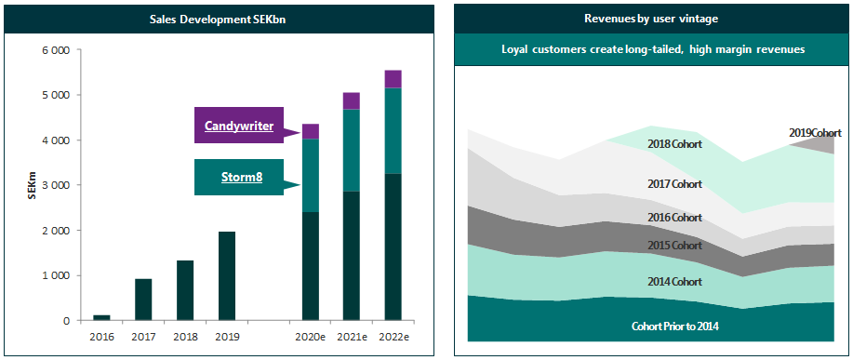Click the '2019' x-axis label
This screenshot has width=853, height=360.
click(226, 337)
